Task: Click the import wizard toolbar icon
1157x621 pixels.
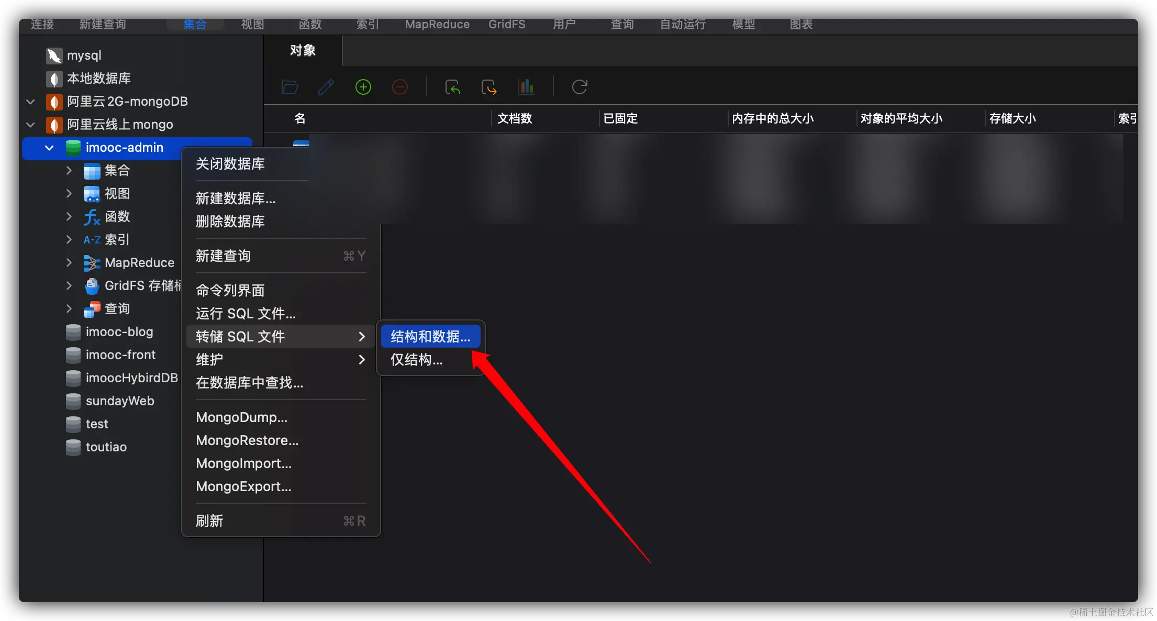Action: point(452,87)
